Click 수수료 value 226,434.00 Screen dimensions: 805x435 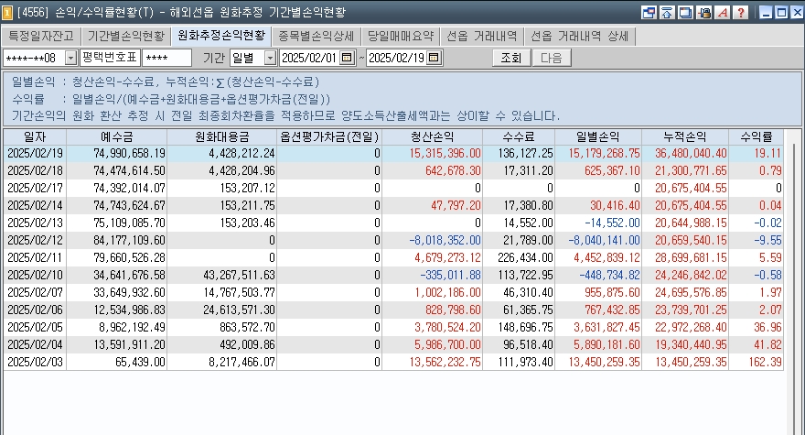(x=526, y=257)
